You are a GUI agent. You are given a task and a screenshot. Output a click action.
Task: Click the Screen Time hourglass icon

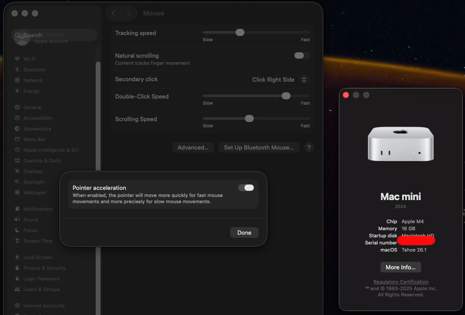coord(17,241)
